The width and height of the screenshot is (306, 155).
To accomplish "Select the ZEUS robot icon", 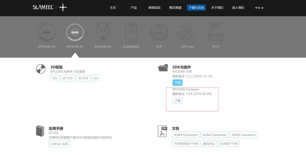I will click(x=215, y=32).
